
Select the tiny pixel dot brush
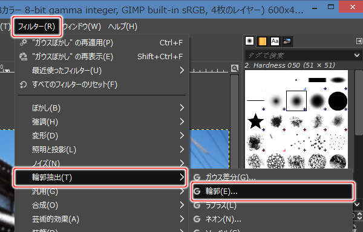pos(296,80)
